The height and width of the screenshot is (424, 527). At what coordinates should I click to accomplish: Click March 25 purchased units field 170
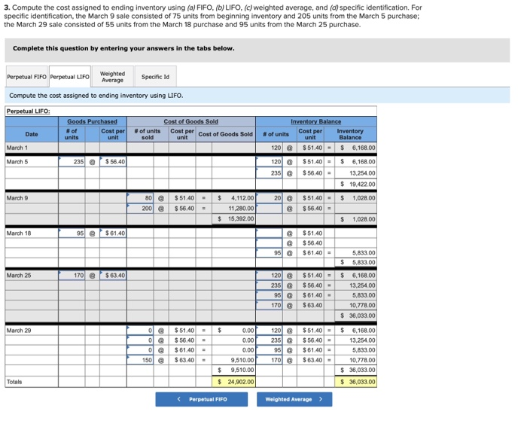click(72, 276)
